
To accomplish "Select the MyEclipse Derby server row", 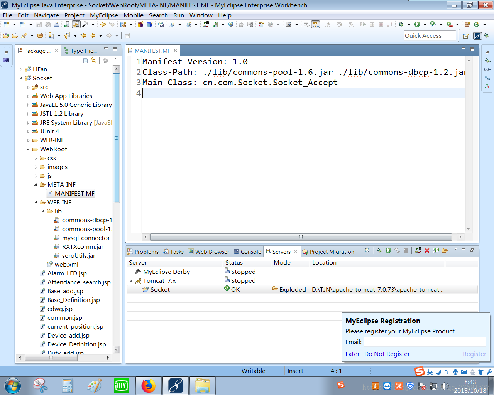I will coord(302,272).
